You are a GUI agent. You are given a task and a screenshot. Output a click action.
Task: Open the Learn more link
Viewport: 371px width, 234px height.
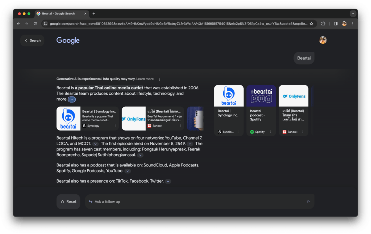click(x=145, y=79)
